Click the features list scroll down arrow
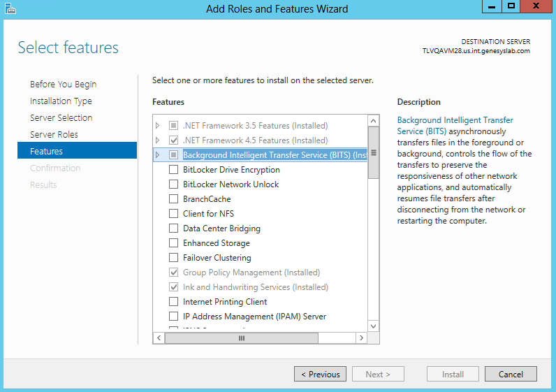556x392 pixels. pos(373,326)
